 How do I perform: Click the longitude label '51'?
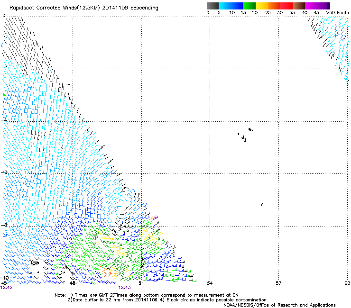coord(141,283)
